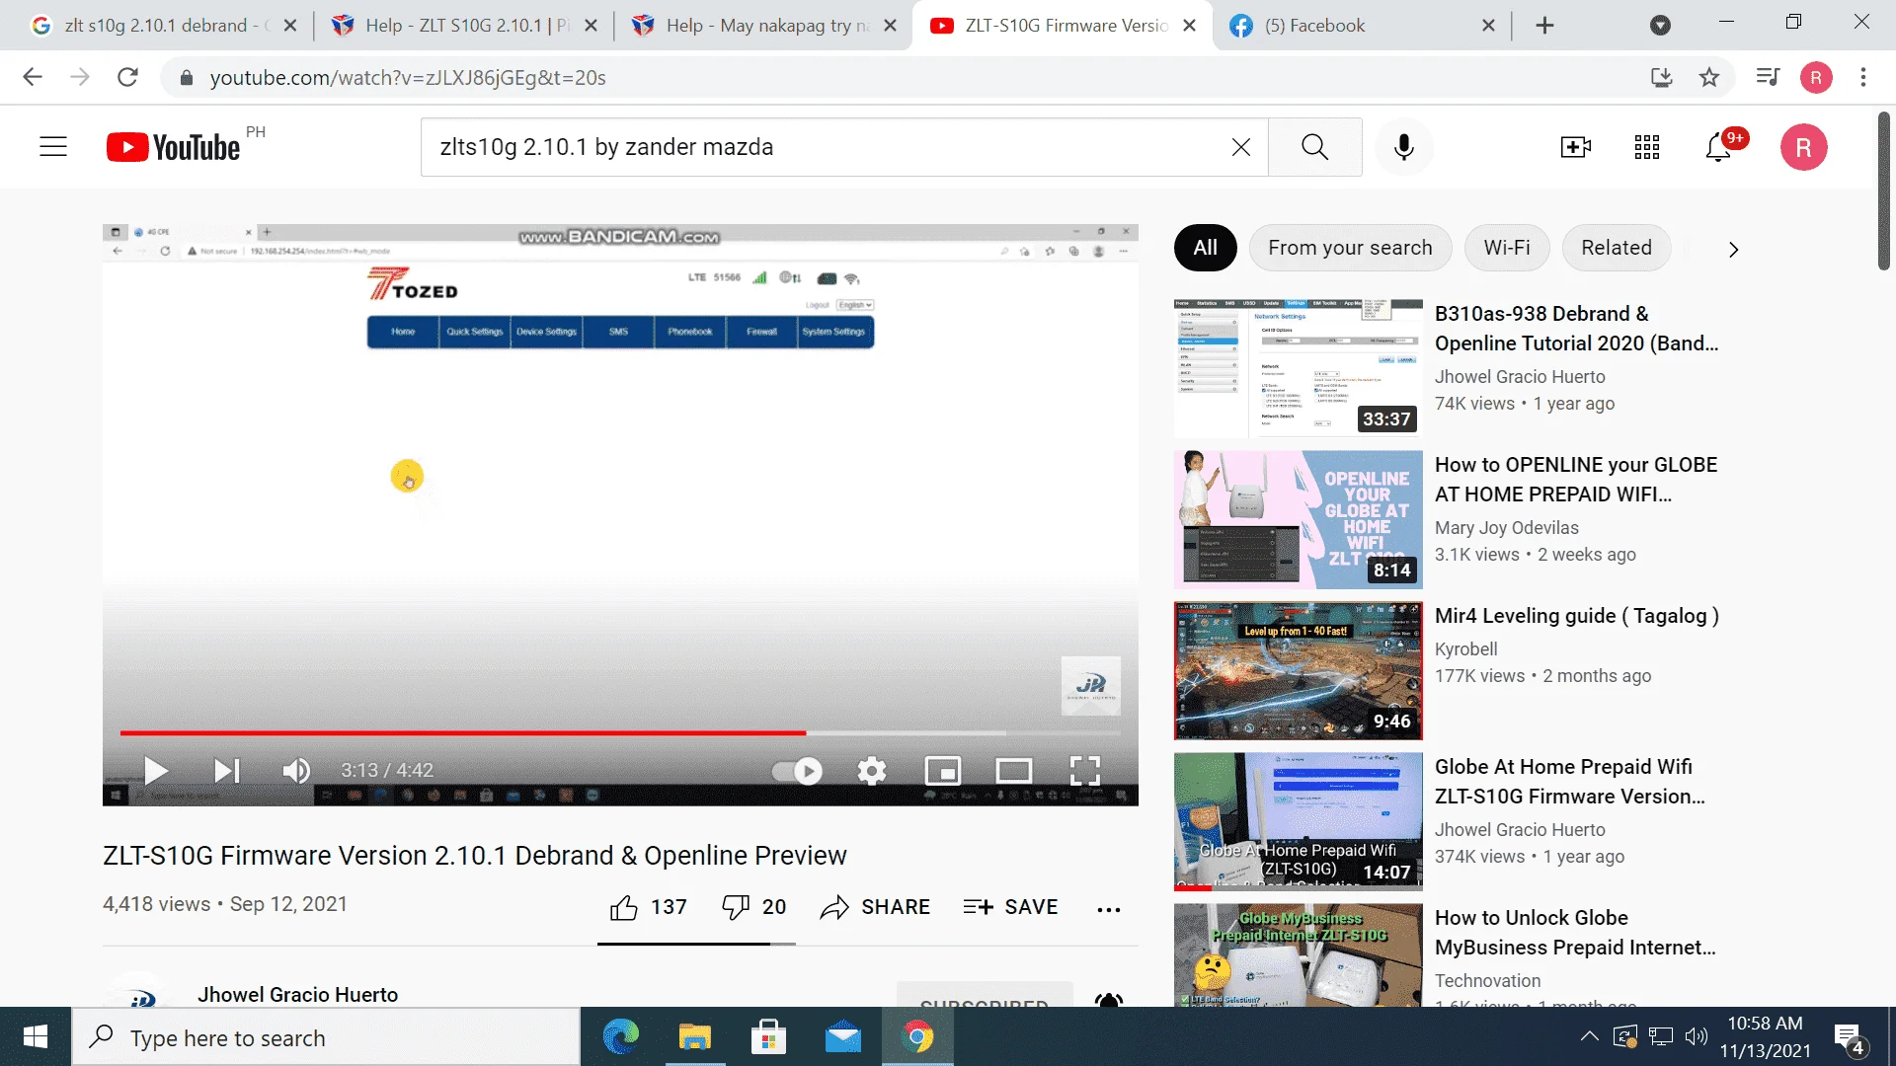The image size is (1896, 1066).
Task: Seek on the red video progress bar
Action: (620, 732)
